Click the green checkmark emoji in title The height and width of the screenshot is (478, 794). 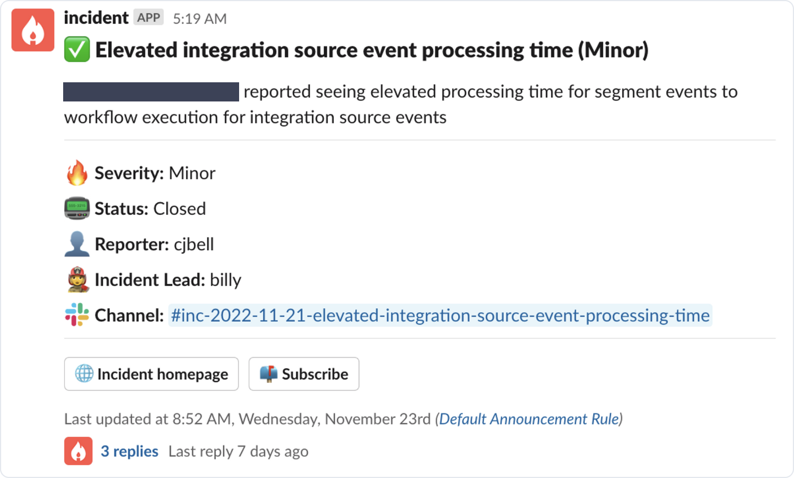click(77, 50)
